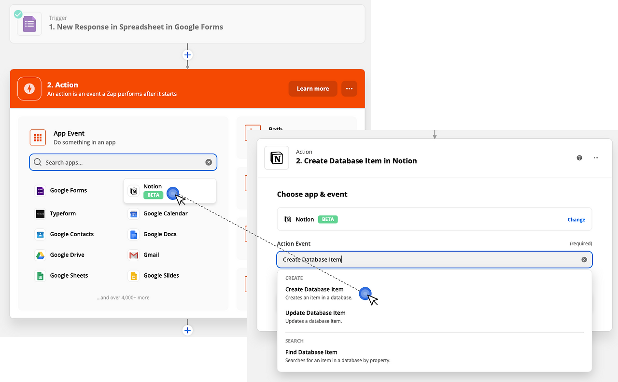This screenshot has height=382, width=618.
Task: Click the Learn more button
Action: [x=313, y=89]
